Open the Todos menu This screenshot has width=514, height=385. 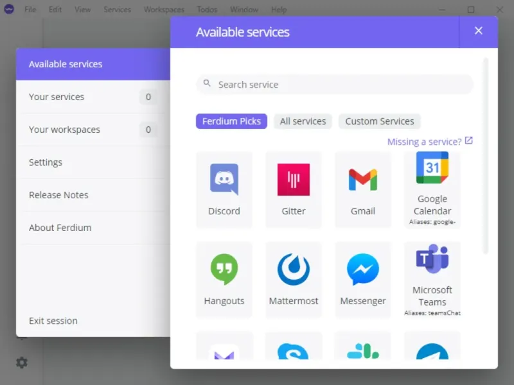point(207,10)
